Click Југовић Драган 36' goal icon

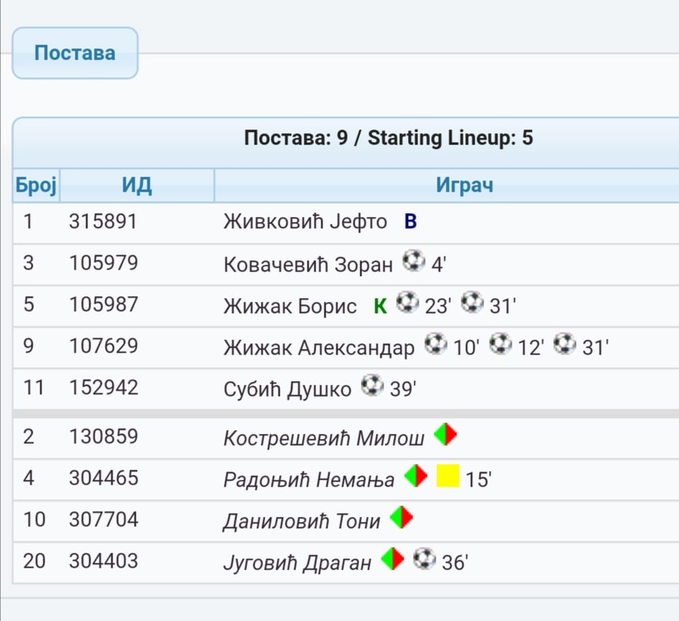(425, 558)
